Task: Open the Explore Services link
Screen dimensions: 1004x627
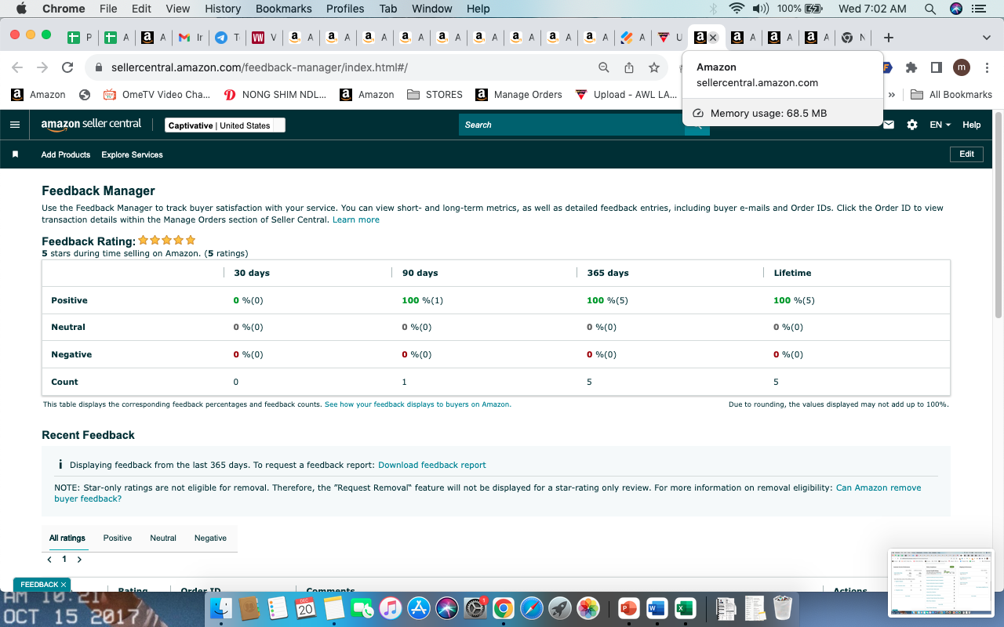Action: click(x=132, y=154)
